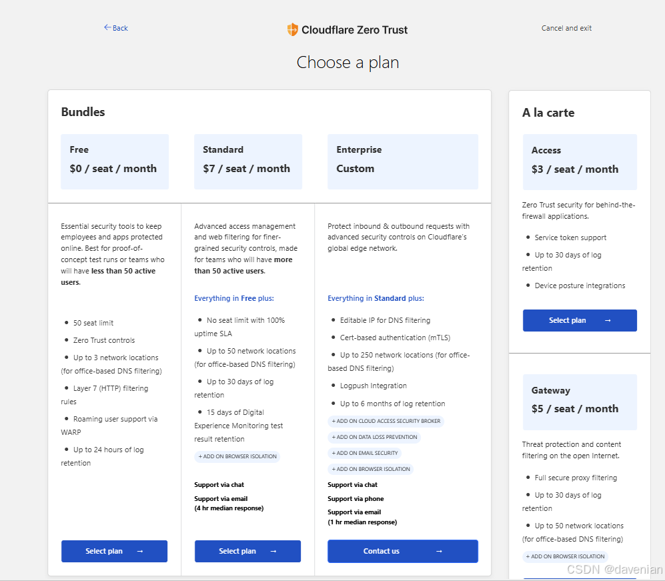Click 'Up to 6 months of log retention'
The image size is (665, 581).
(x=393, y=404)
